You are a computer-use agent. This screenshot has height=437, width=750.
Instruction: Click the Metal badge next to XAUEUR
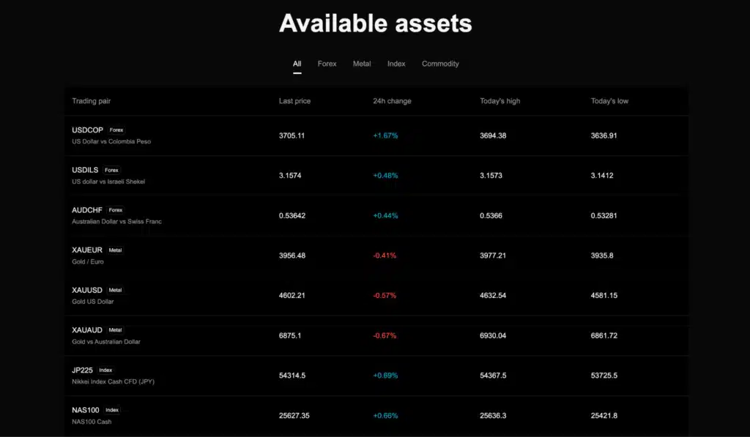115,250
